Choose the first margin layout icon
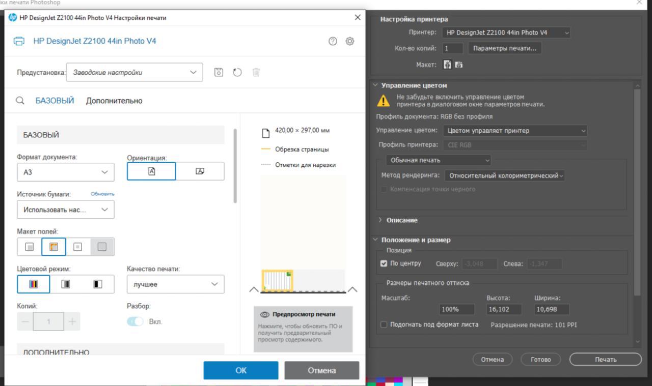The height and width of the screenshot is (386, 652). (30, 247)
